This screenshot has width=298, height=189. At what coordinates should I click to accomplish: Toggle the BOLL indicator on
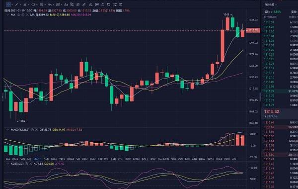[x=145, y=159]
